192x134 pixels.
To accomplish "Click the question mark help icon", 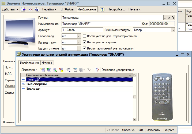I will coord(102,9).
